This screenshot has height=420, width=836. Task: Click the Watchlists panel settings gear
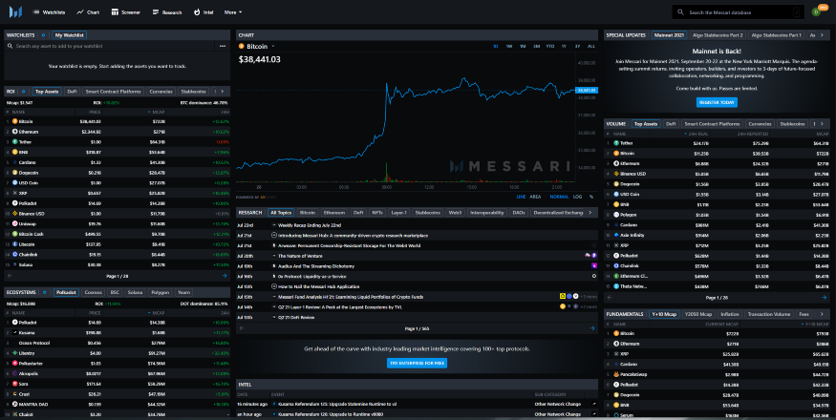tap(44, 35)
